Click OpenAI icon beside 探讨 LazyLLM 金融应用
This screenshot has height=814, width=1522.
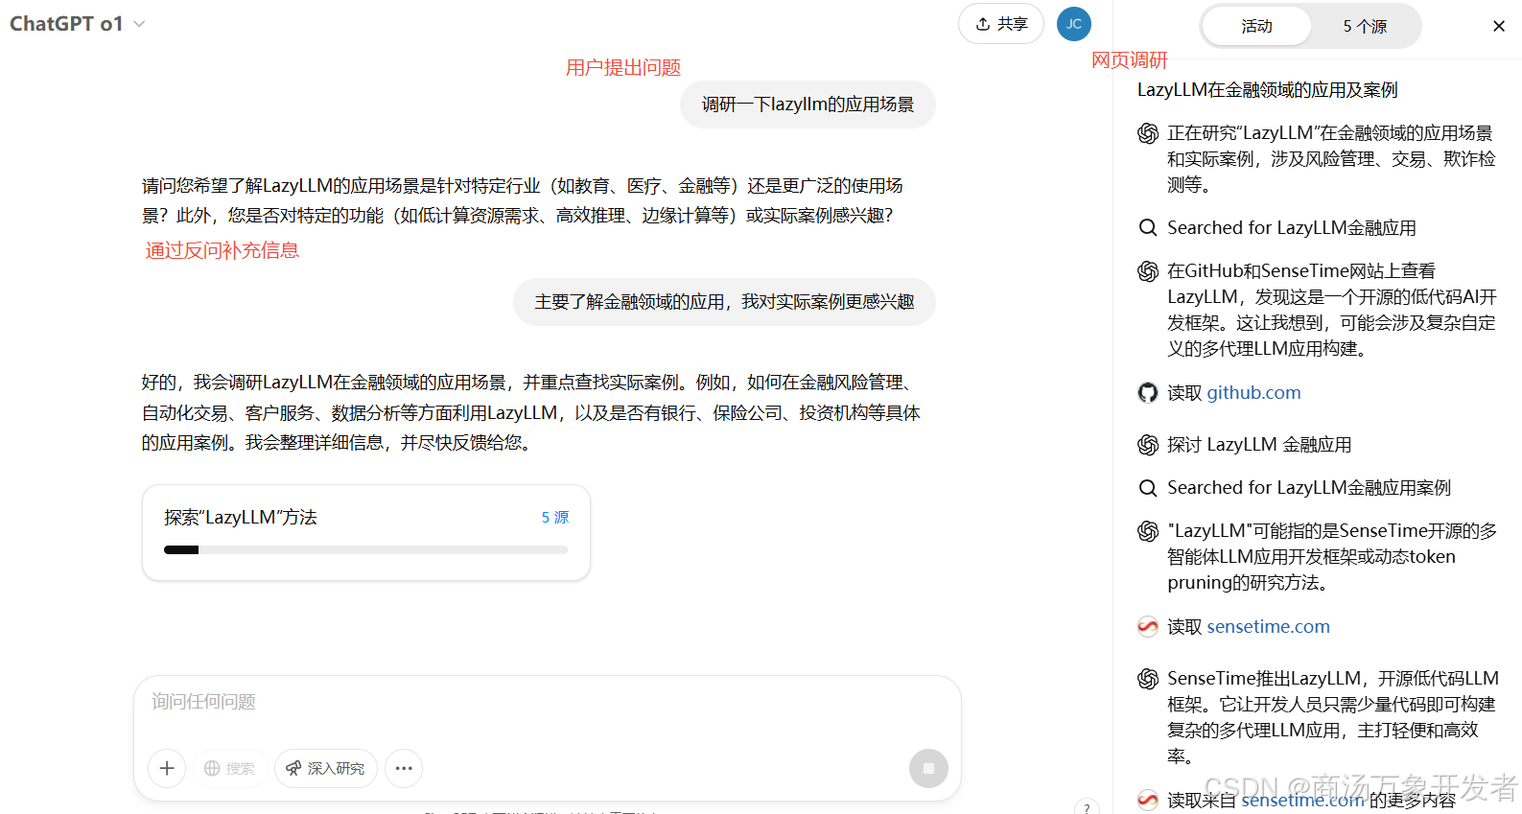(x=1148, y=445)
